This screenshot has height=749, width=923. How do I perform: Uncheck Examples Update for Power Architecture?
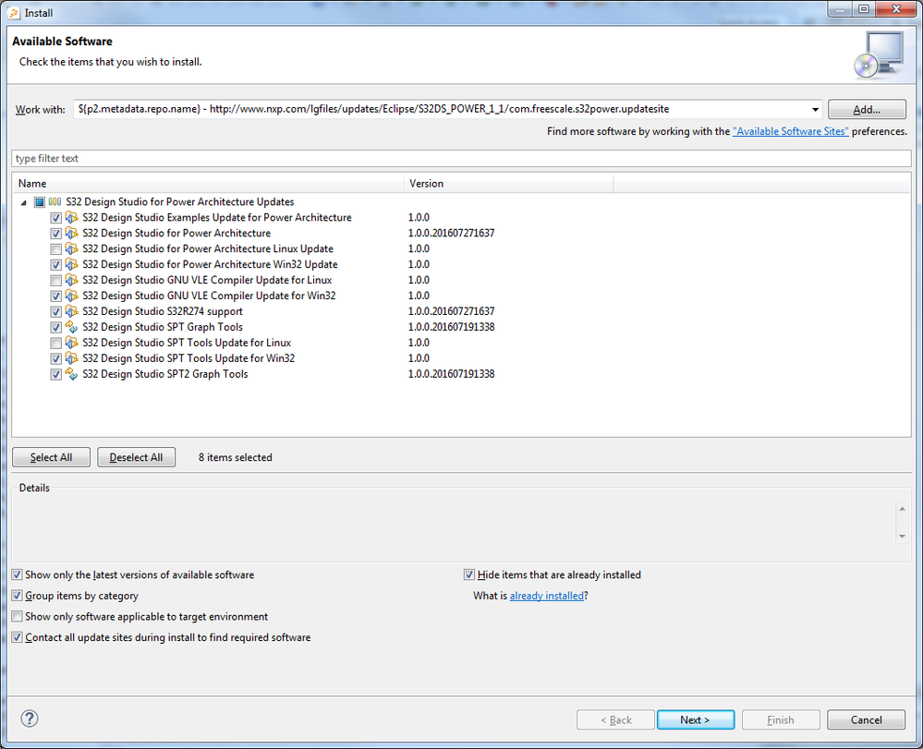(x=56, y=218)
